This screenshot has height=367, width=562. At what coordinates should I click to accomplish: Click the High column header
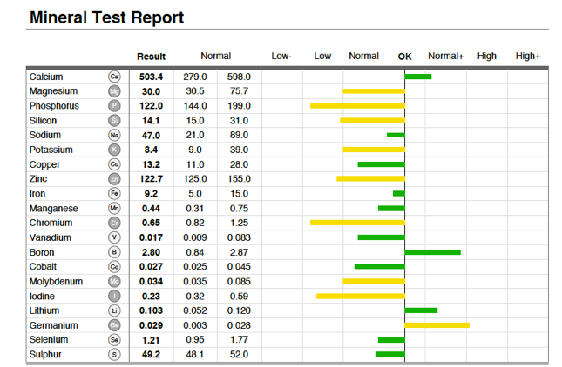(x=487, y=57)
